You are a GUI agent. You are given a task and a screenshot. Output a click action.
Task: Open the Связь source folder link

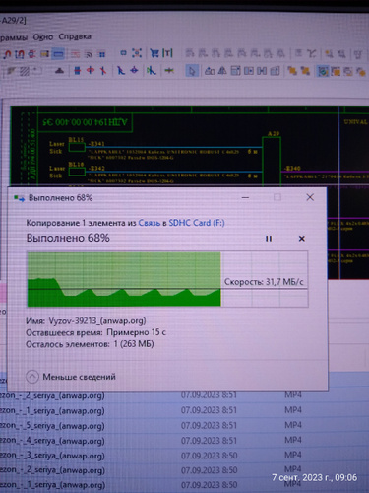point(150,223)
